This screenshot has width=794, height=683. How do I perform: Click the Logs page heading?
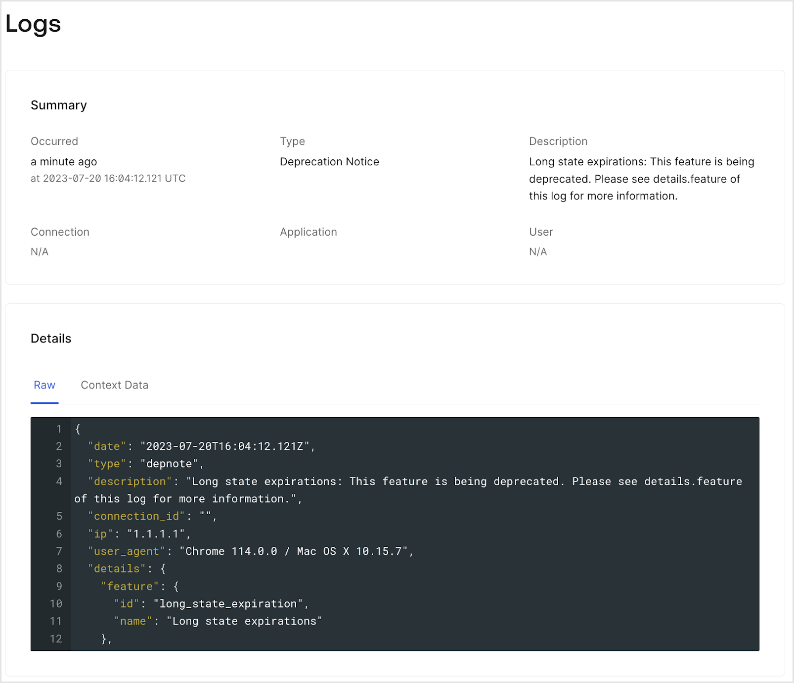tap(33, 24)
